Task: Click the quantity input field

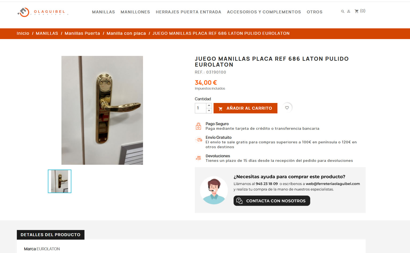Action: (x=200, y=108)
